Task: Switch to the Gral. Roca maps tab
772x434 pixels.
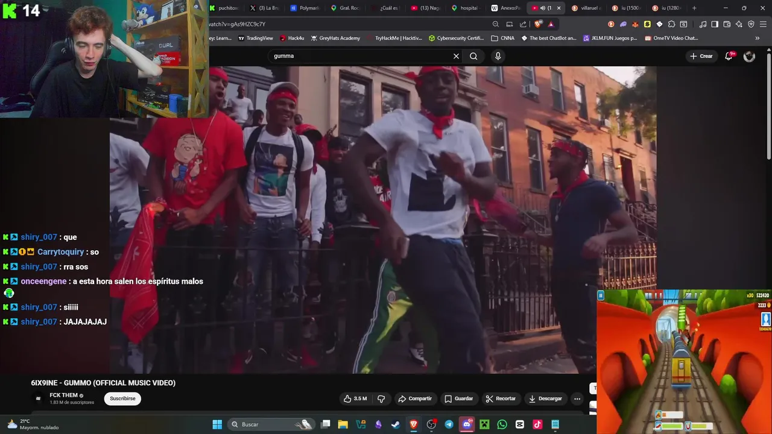Action: 345,8
